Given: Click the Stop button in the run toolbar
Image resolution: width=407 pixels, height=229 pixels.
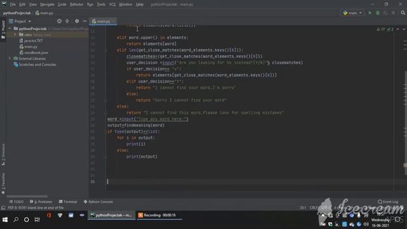Looking at the screenshot, I should [x=394, y=13].
